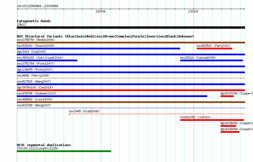Viewport: 253px width, 162px height.
Task: Click the nsv833788 (Wong2007) label
Action: pyautogui.click(x=34, y=105)
